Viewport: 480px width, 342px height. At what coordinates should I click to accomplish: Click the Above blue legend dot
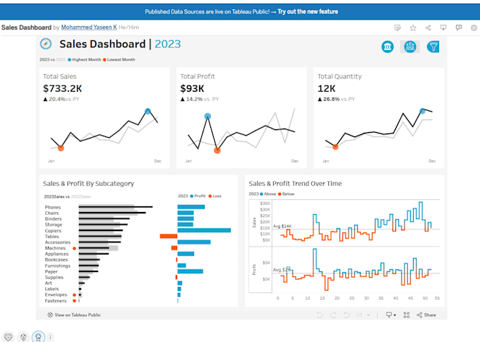click(x=261, y=194)
